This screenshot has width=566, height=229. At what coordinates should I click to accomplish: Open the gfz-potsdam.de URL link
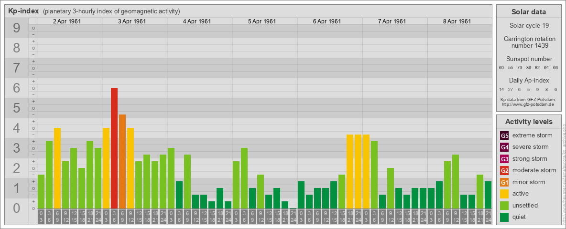pos(528,104)
